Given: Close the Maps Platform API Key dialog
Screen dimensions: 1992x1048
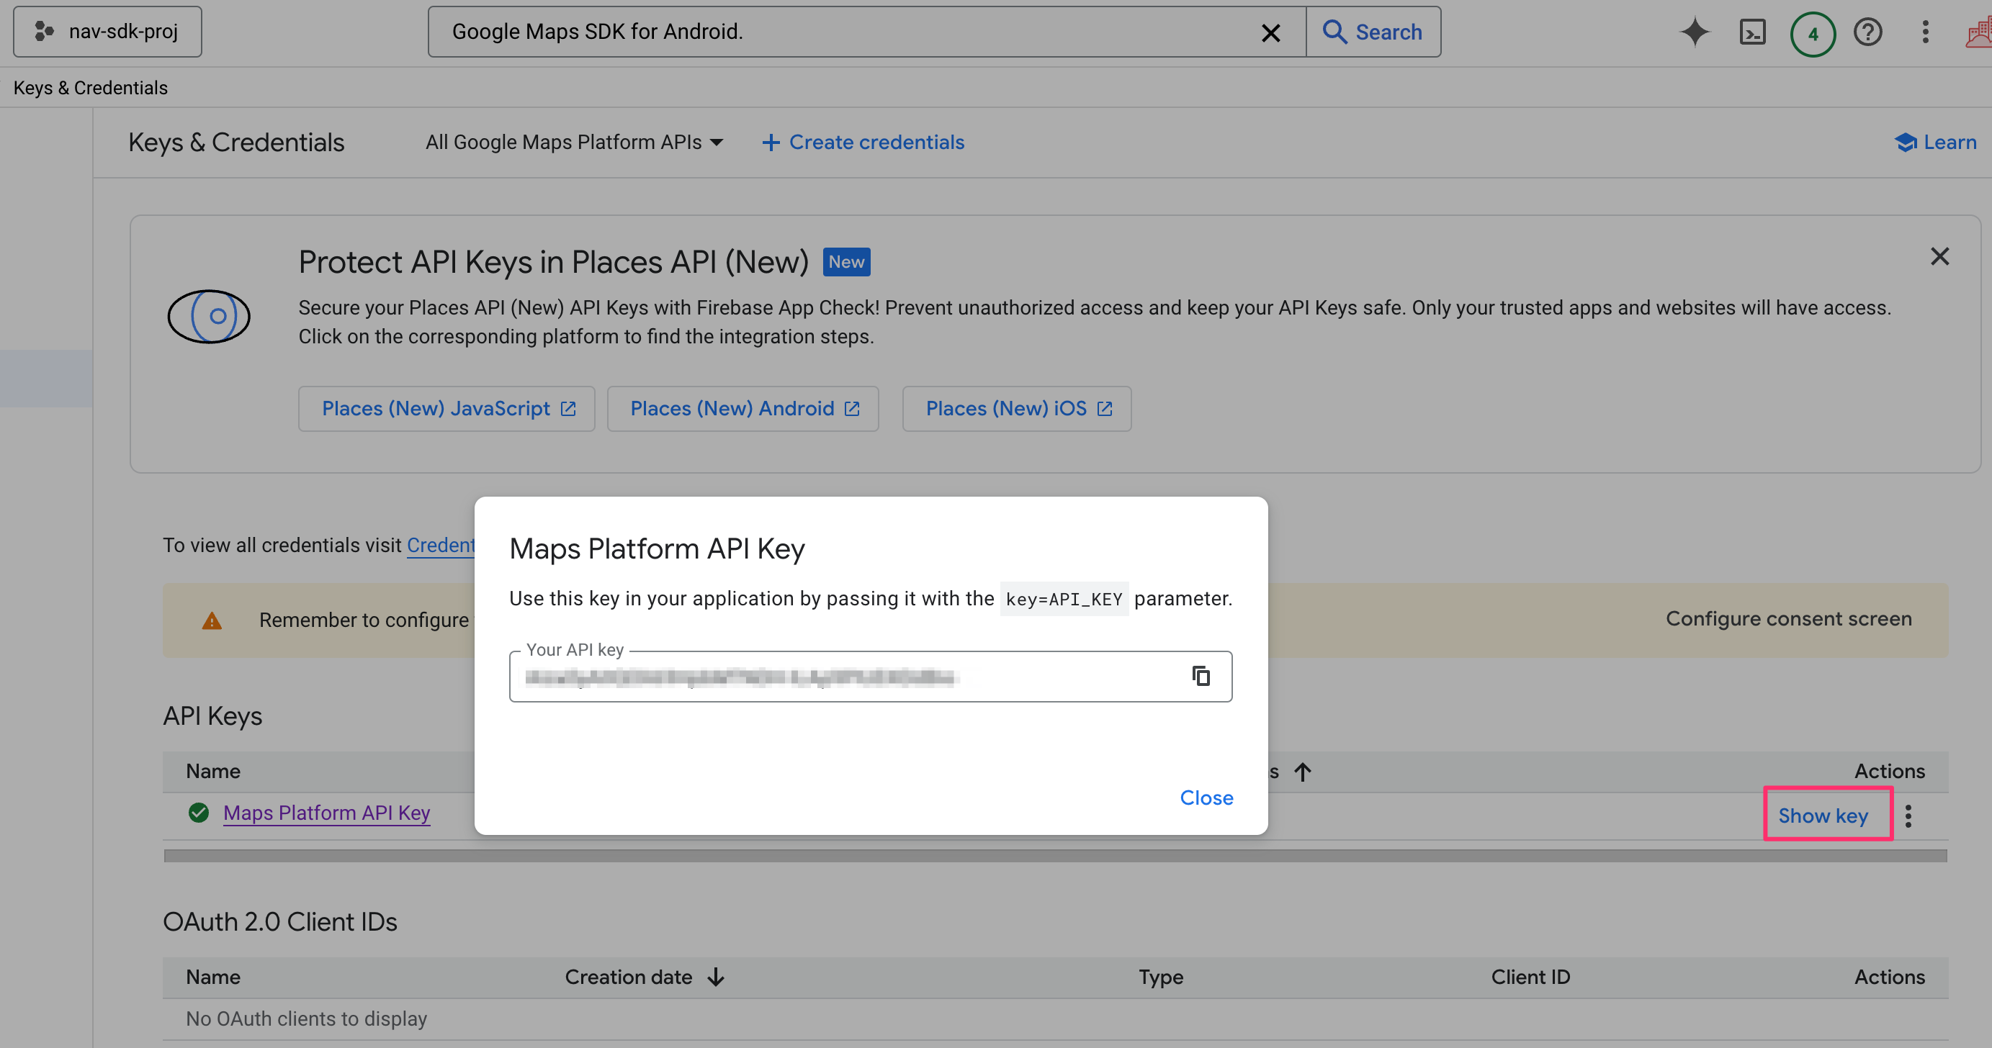Looking at the screenshot, I should click(x=1206, y=798).
